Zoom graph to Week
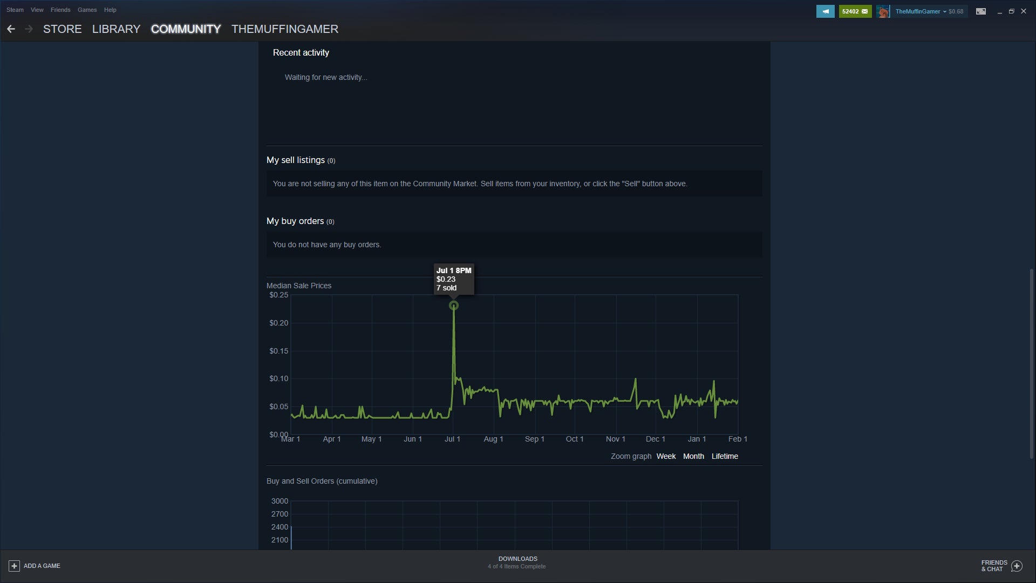 (665, 456)
